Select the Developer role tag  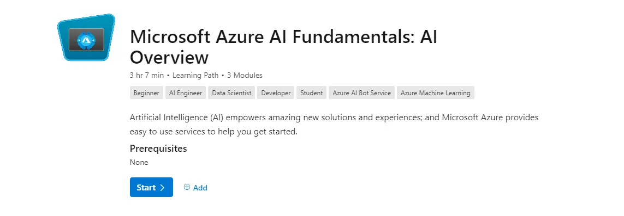(276, 92)
